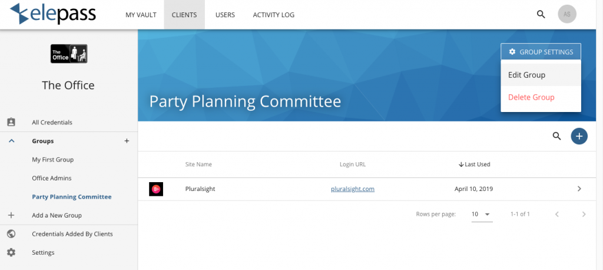The image size is (603, 270).
Task: Sort by the Last Used column
Action: [x=475, y=164]
